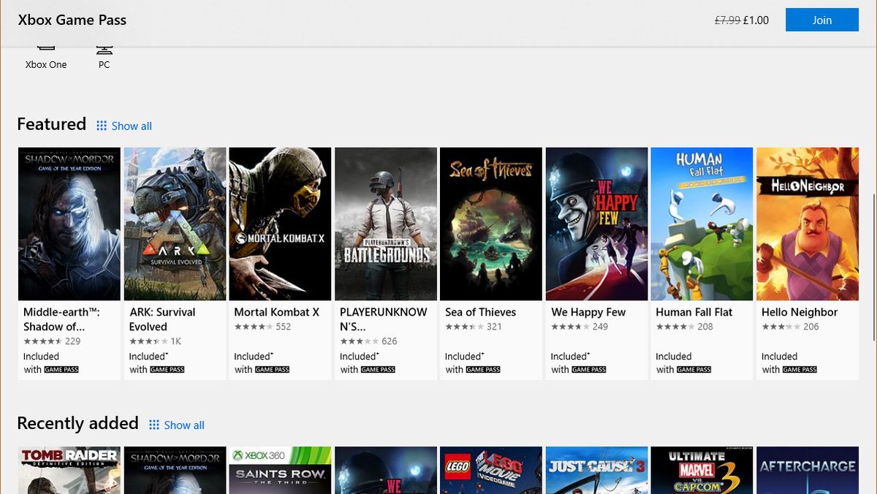Select the Xbox One platform filter icon
This screenshot has height=494, width=877.
pos(45,51)
